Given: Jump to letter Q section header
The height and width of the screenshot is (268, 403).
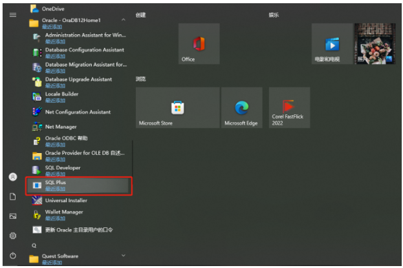Looking at the screenshot, I should 34,245.
